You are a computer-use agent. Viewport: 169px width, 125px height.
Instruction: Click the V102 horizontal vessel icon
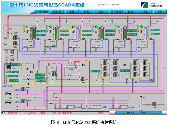click(72, 66)
